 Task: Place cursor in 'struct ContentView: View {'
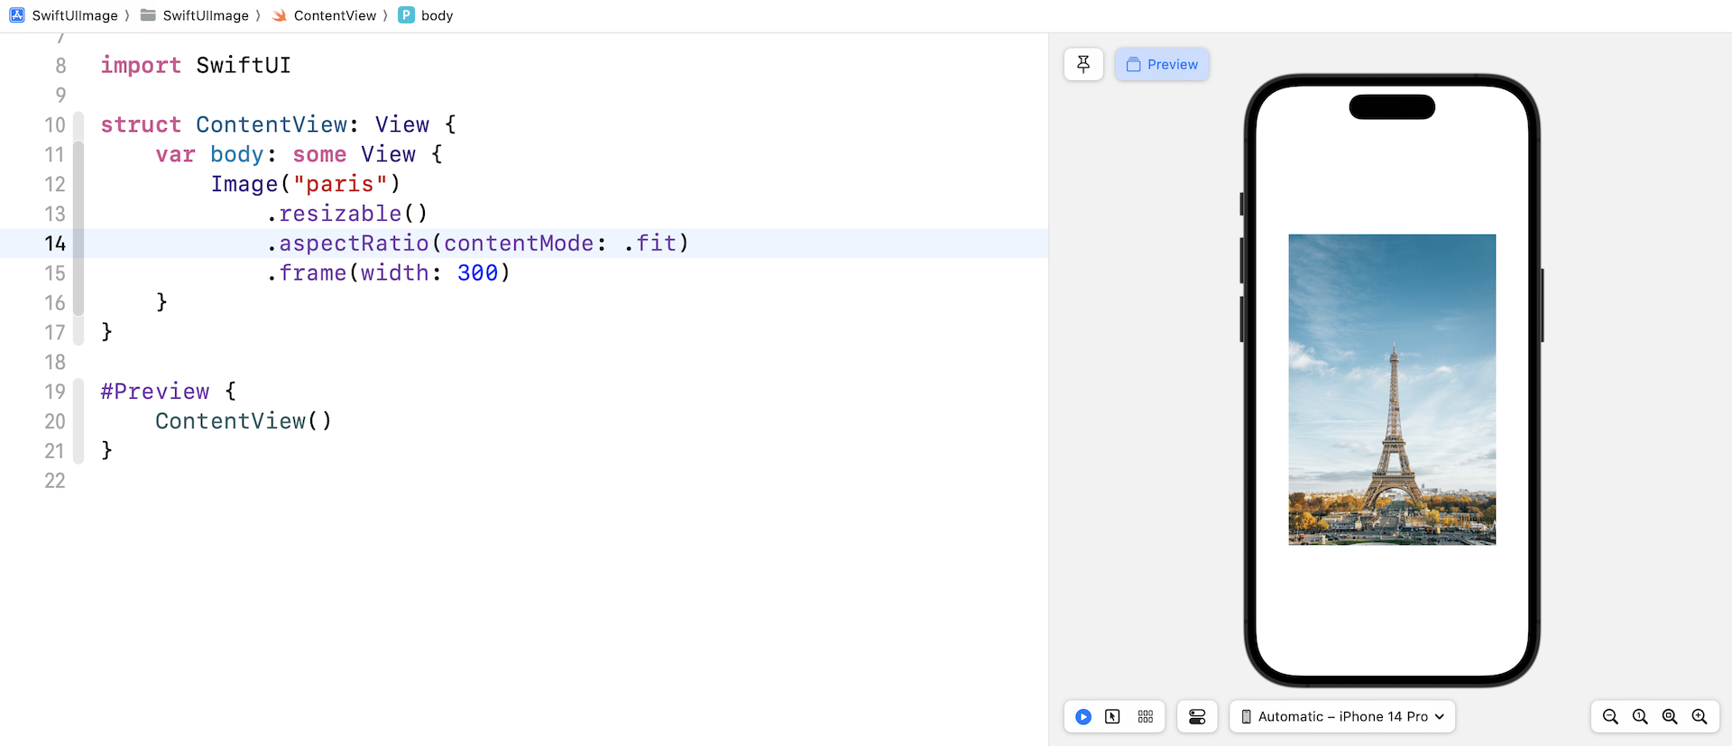point(279,124)
